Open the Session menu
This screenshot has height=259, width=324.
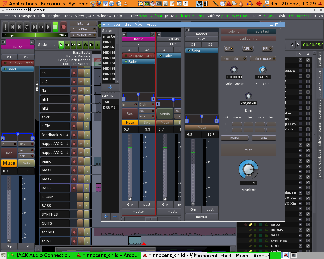point(9,16)
